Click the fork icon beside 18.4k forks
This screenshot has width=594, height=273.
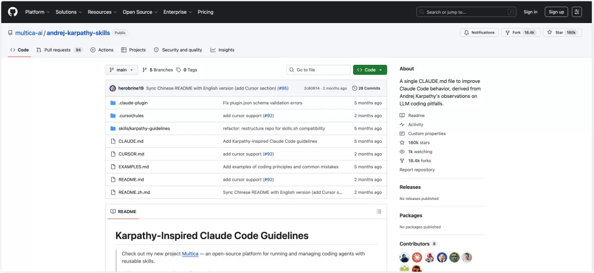tap(402, 161)
